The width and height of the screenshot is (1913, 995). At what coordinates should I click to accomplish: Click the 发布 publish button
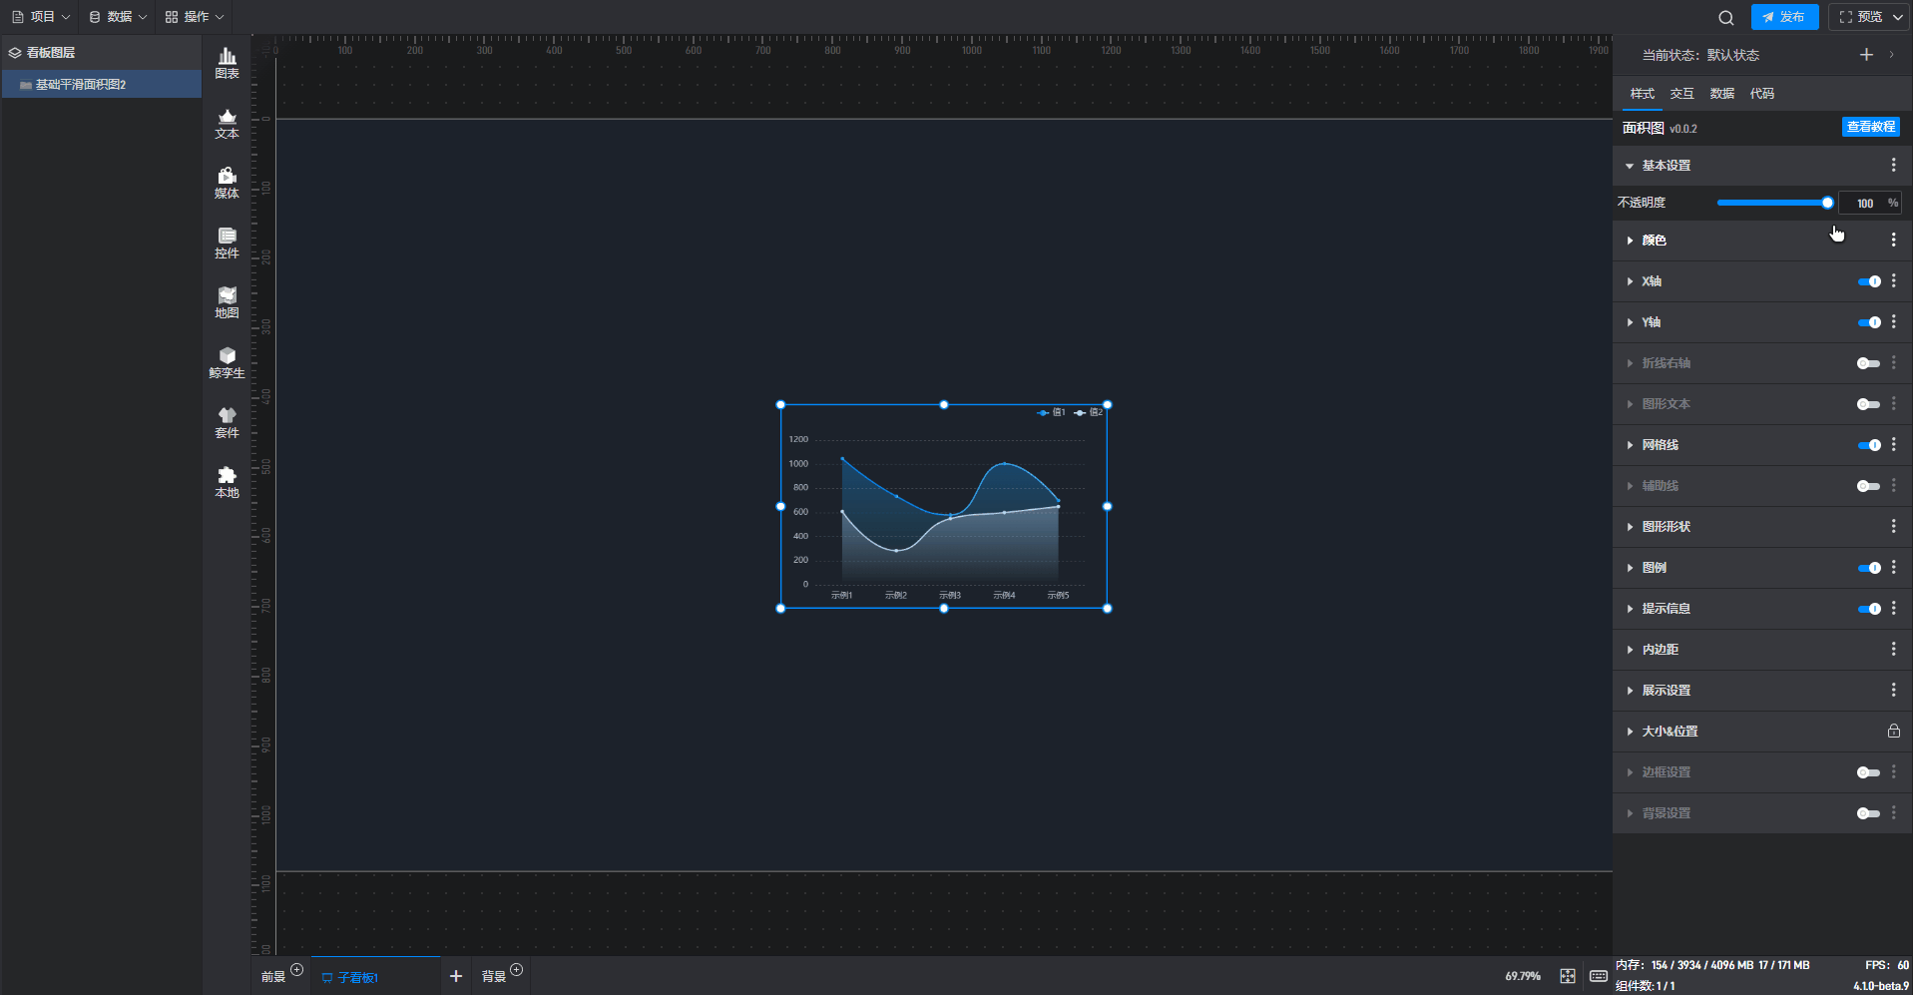1784,17
